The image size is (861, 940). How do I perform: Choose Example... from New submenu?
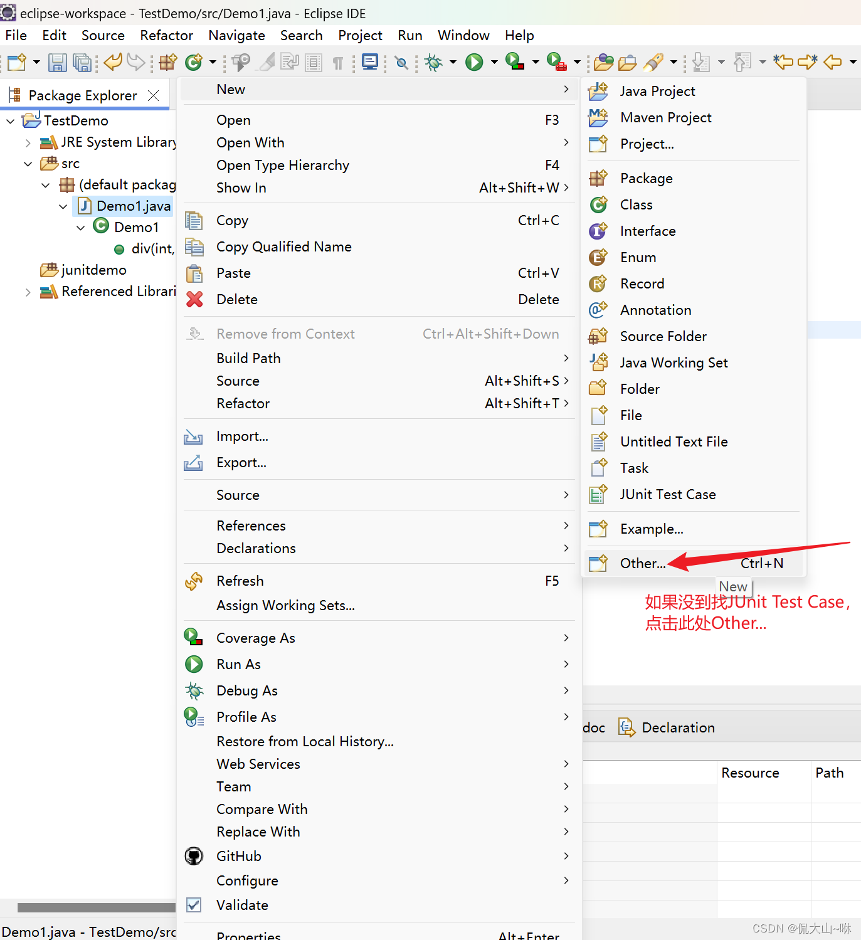click(x=694, y=529)
